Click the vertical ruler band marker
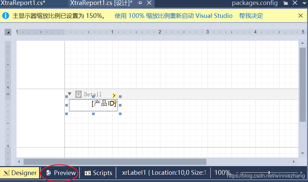Image resolution: width=308 pixels, height=182 pixels. [8, 94]
